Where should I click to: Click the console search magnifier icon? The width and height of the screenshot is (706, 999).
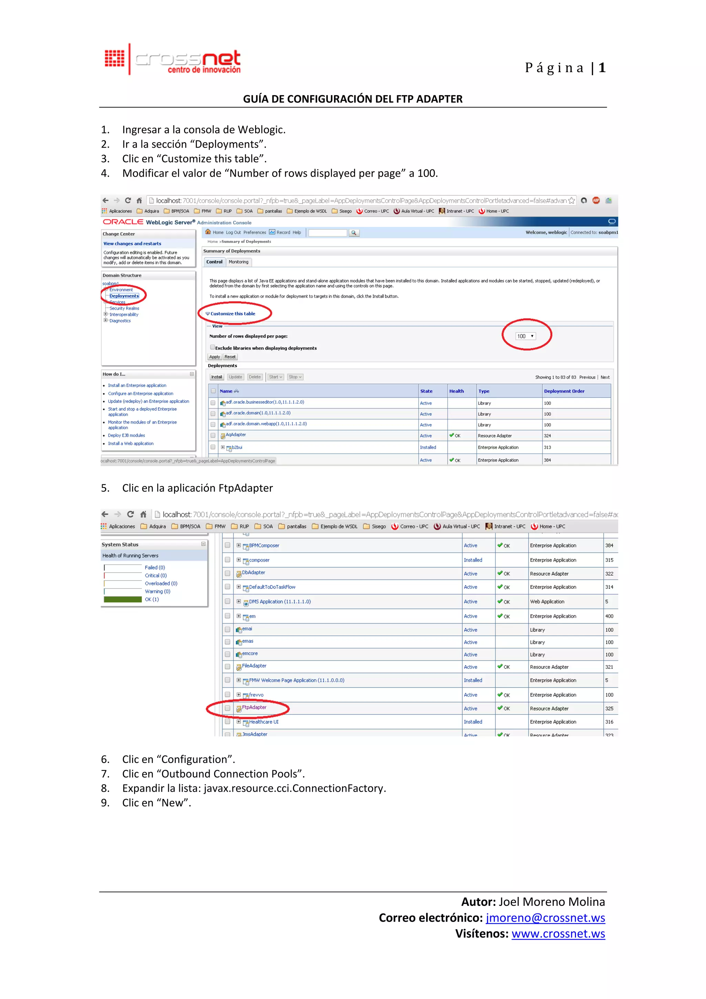point(354,233)
